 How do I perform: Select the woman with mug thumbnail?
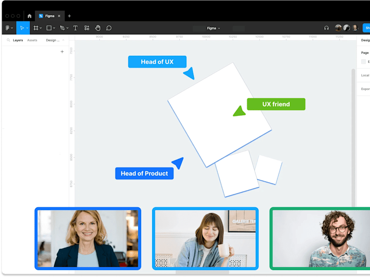point(205,239)
